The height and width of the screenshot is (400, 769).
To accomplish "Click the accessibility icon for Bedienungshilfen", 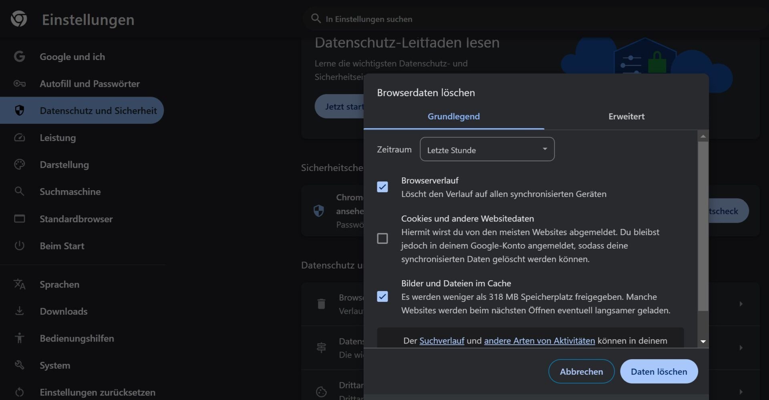I will (x=19, y=338).
